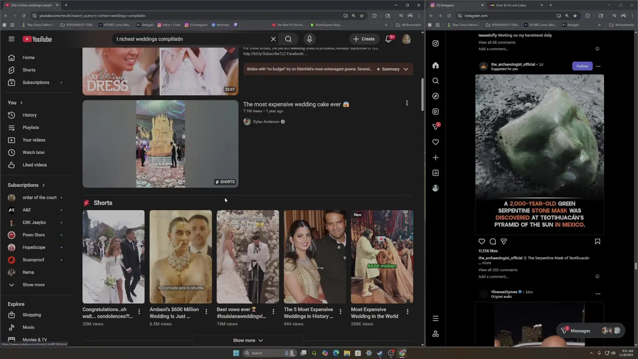Open options for the_archaeologist_official post
Image resolution: width=638 pixels, height=359 pixels.
pyautogui.click(x=598, y=66)
